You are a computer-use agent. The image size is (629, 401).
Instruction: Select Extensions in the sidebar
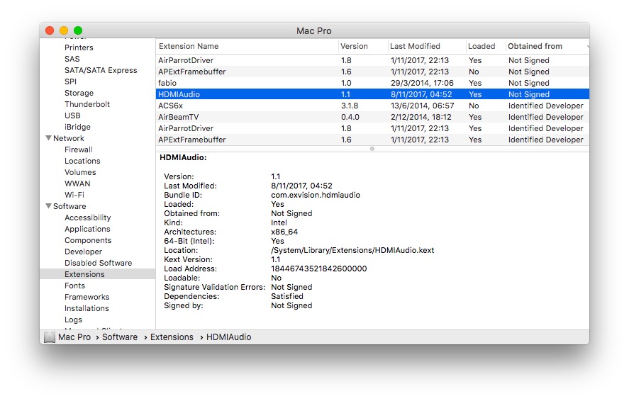click(97, 274)
